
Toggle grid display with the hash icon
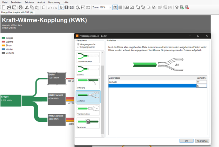[120, 7]
